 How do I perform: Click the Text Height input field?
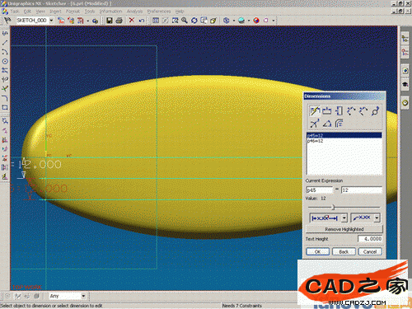click(x=370, y=239)
